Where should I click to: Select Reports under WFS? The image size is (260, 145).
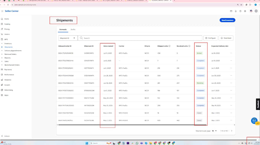pyautogui.click(x=8, y=58)
